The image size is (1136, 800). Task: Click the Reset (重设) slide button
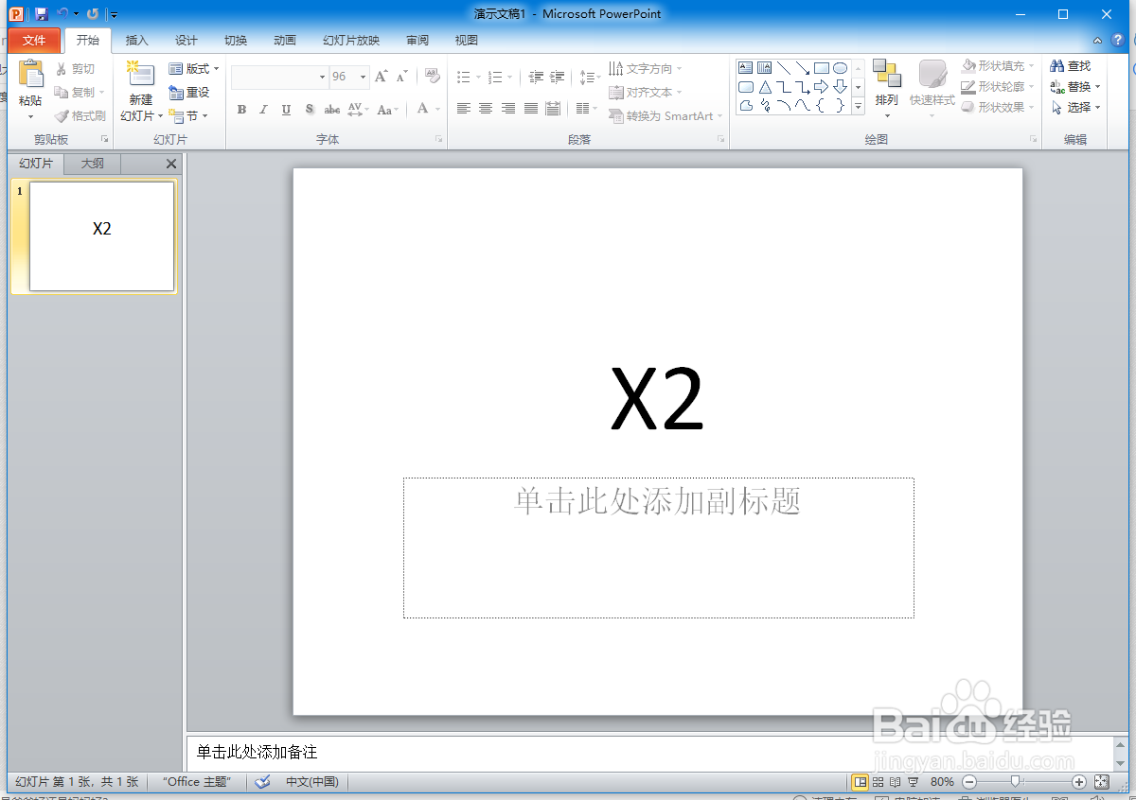tap(189, 93)
